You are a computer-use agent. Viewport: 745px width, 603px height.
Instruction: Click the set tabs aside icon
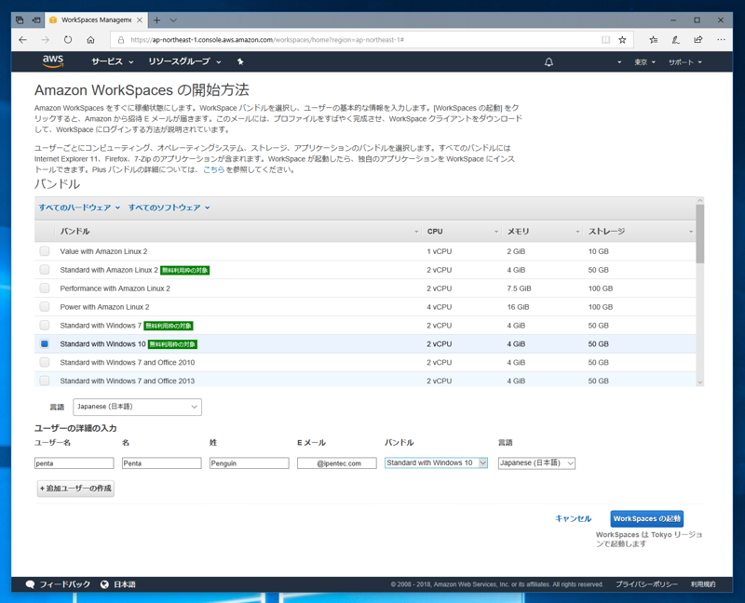36,20
